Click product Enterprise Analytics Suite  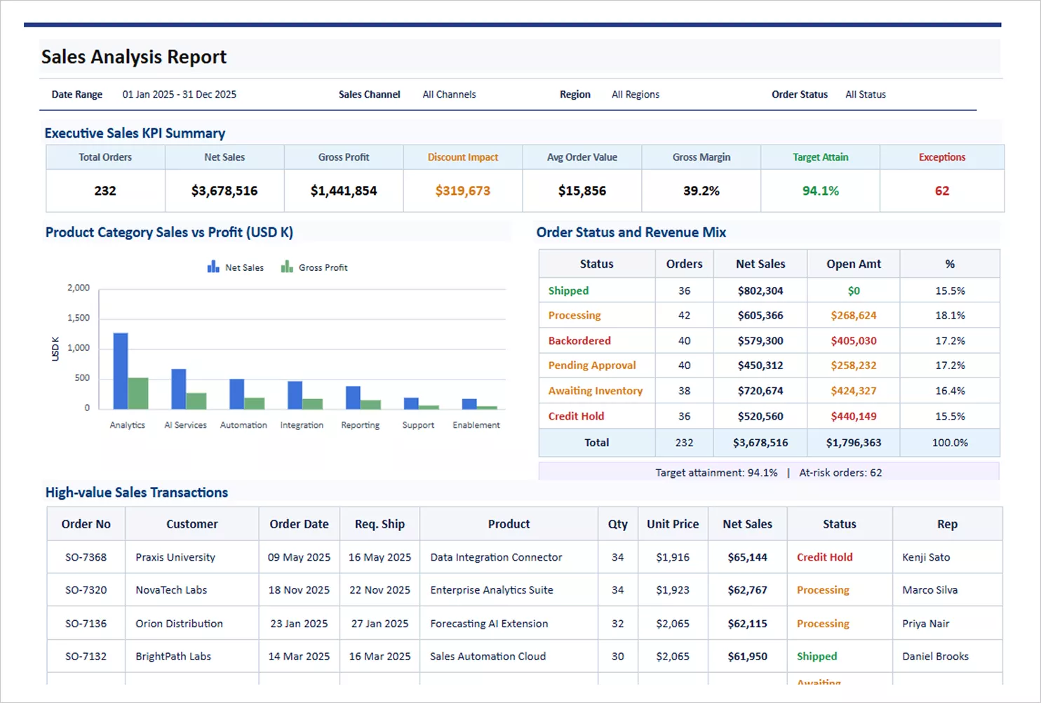coord(492,590)
